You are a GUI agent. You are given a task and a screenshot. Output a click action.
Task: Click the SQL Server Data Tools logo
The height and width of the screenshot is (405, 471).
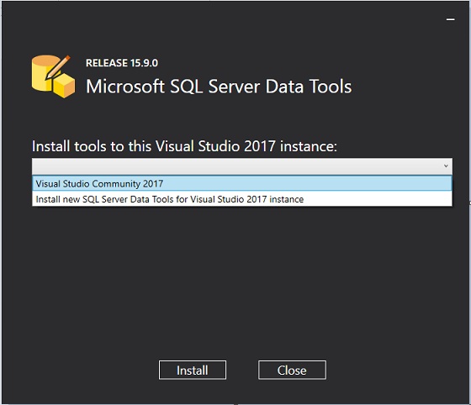53,76
